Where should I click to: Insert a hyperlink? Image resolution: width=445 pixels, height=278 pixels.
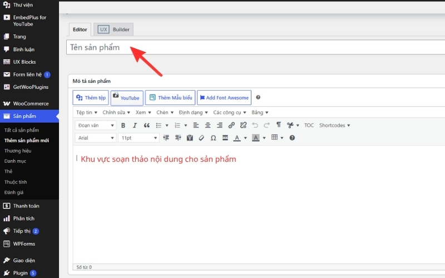(231, 126)
